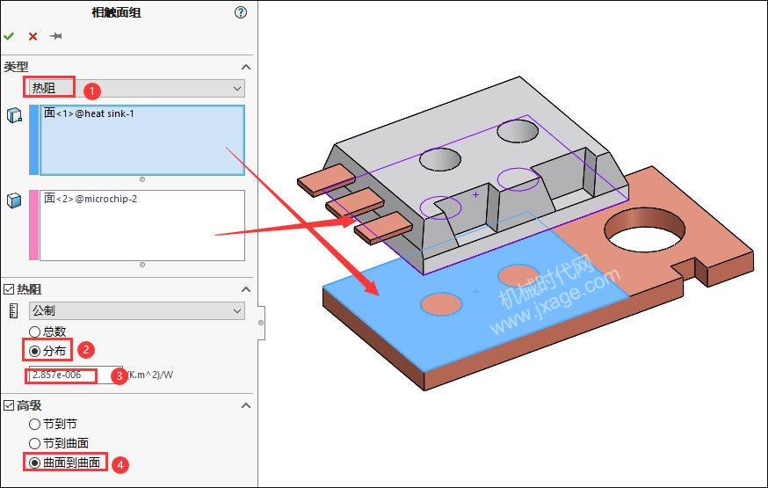
Task: Open help with the question mark icon
Action: tap(241, 12)
